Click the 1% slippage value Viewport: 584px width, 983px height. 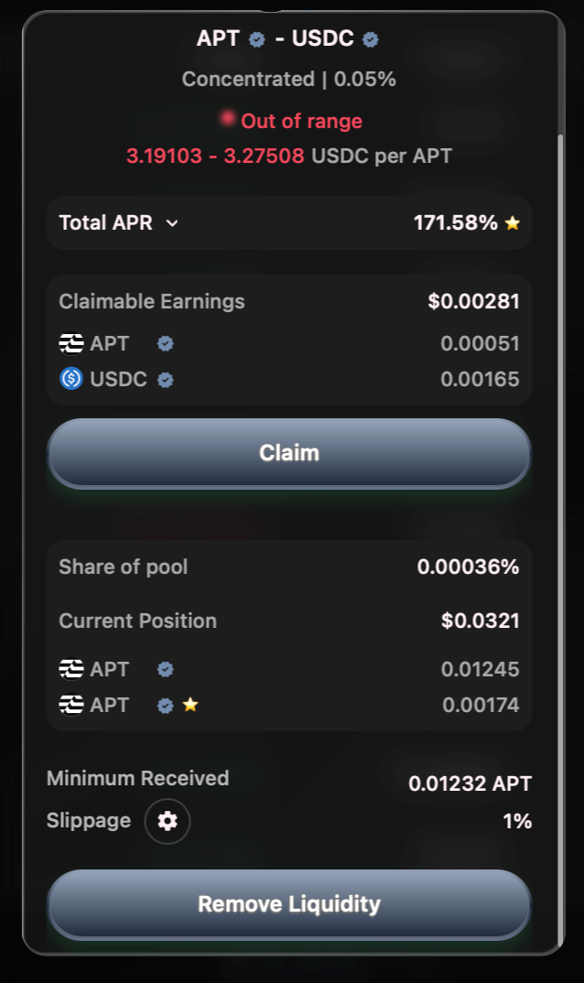[517, 821]
